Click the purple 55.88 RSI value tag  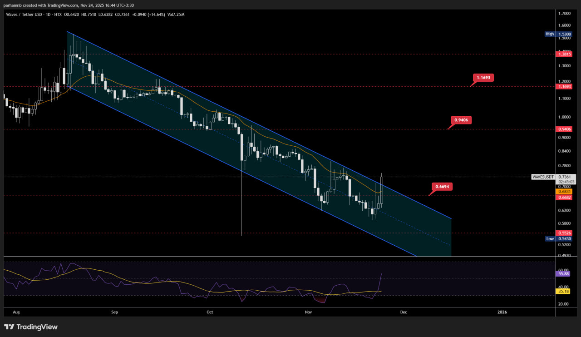click(562, 274)
